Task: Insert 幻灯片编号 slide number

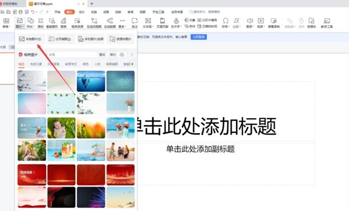Action: pyautogui.click(x=207, y=20)
